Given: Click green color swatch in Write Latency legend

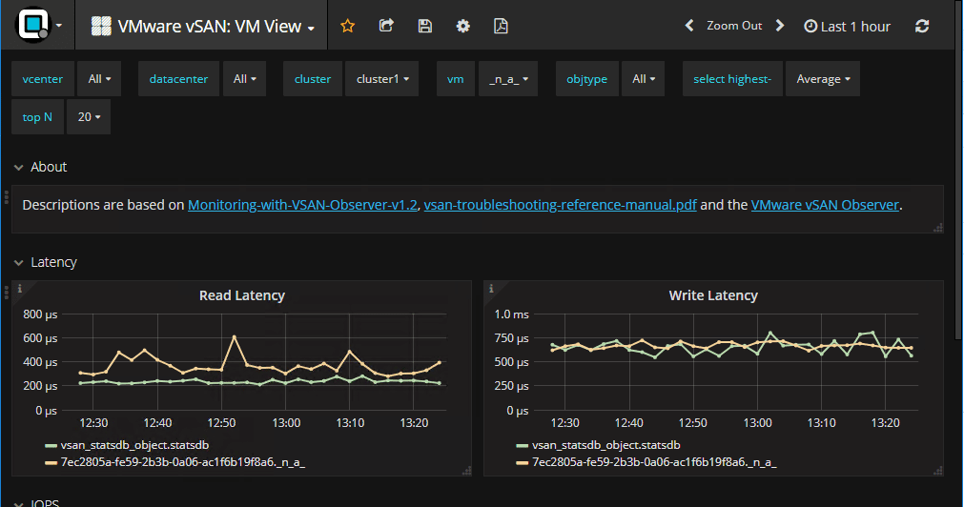Looking at the screenshot, I should tap(523, 446).
